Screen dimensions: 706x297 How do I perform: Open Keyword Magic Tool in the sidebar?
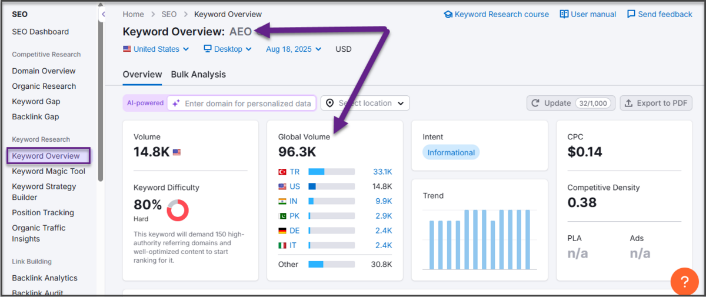[x=49, y=171]
